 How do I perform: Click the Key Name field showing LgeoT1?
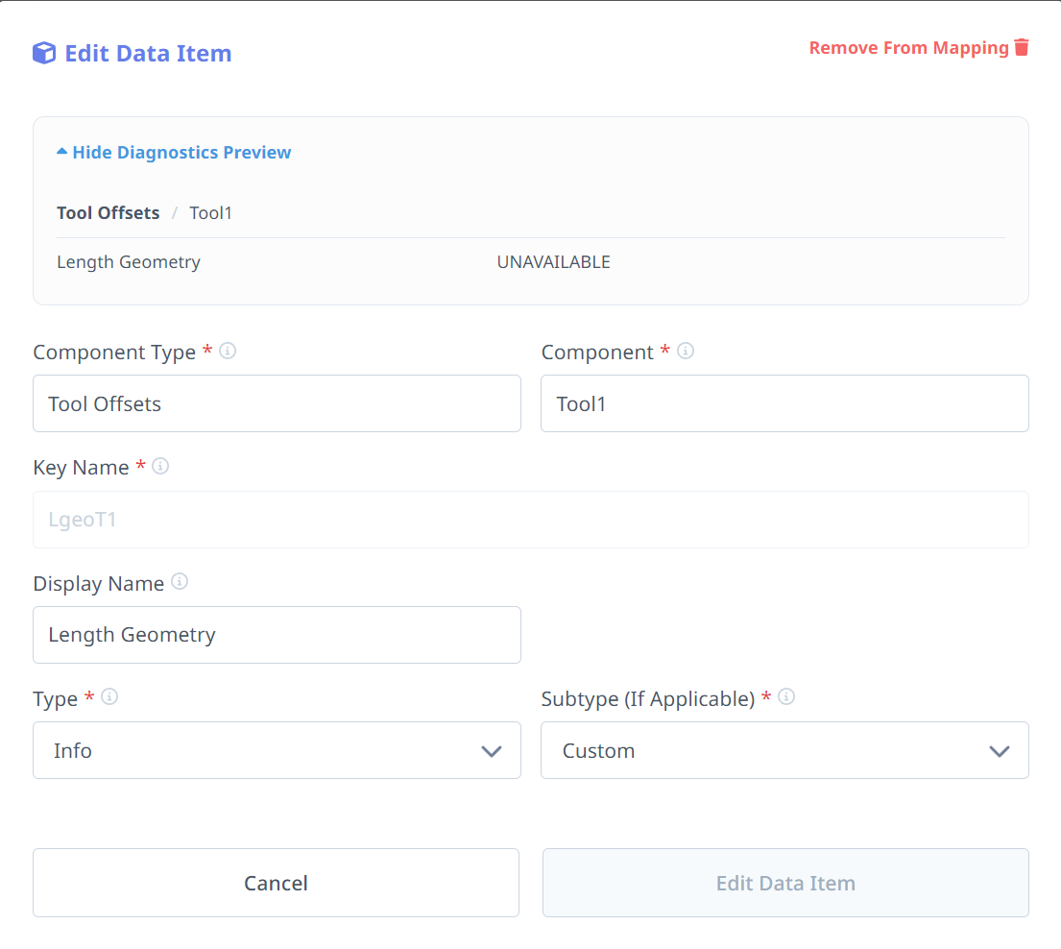(530, 520)
